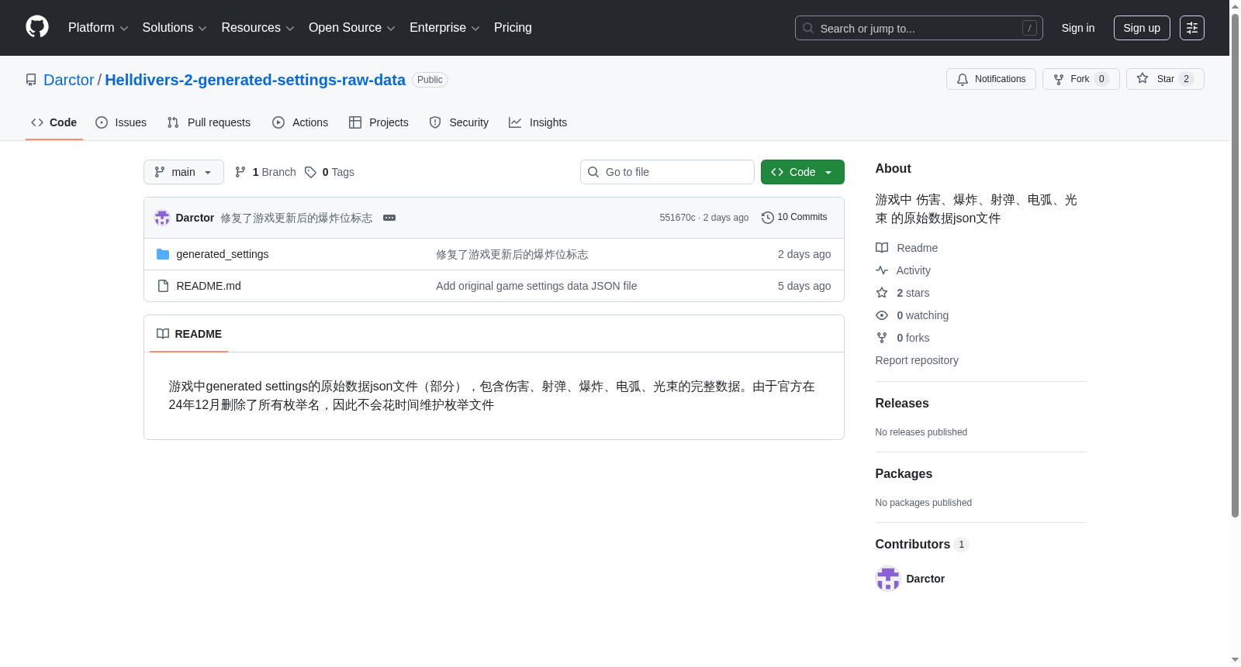View the 0 Tags link
The height and width of the screenshot is (667, 1241).
coord(330,172)
